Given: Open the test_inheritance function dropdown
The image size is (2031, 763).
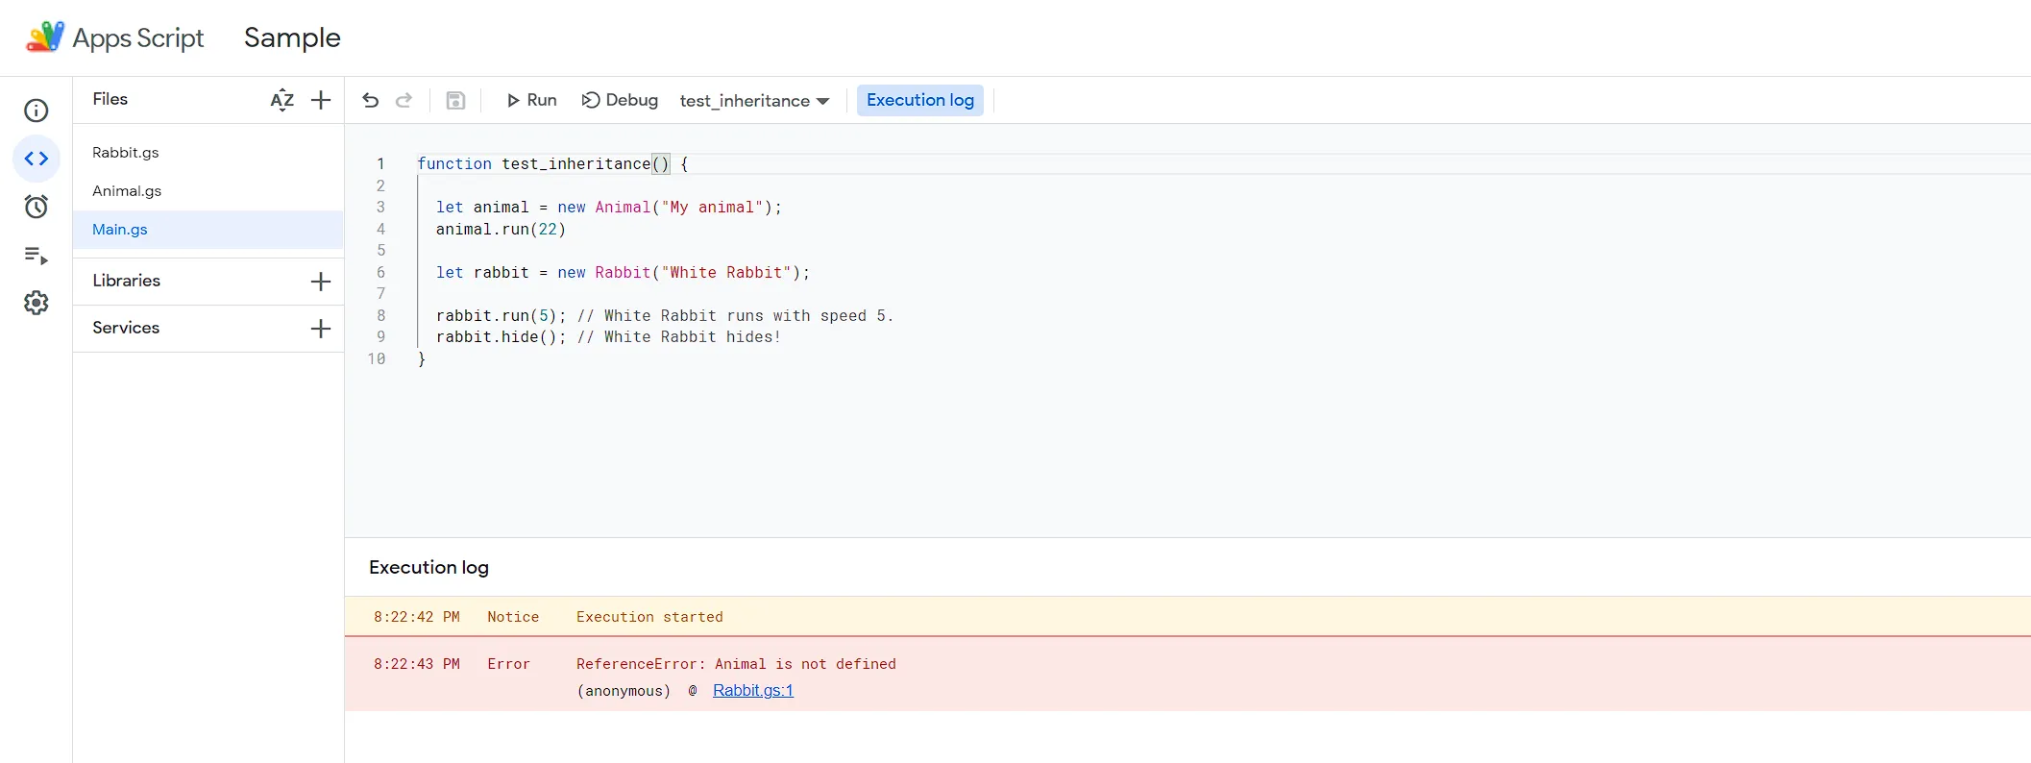Looking at the screenshot, I should (x=754, y=101).
